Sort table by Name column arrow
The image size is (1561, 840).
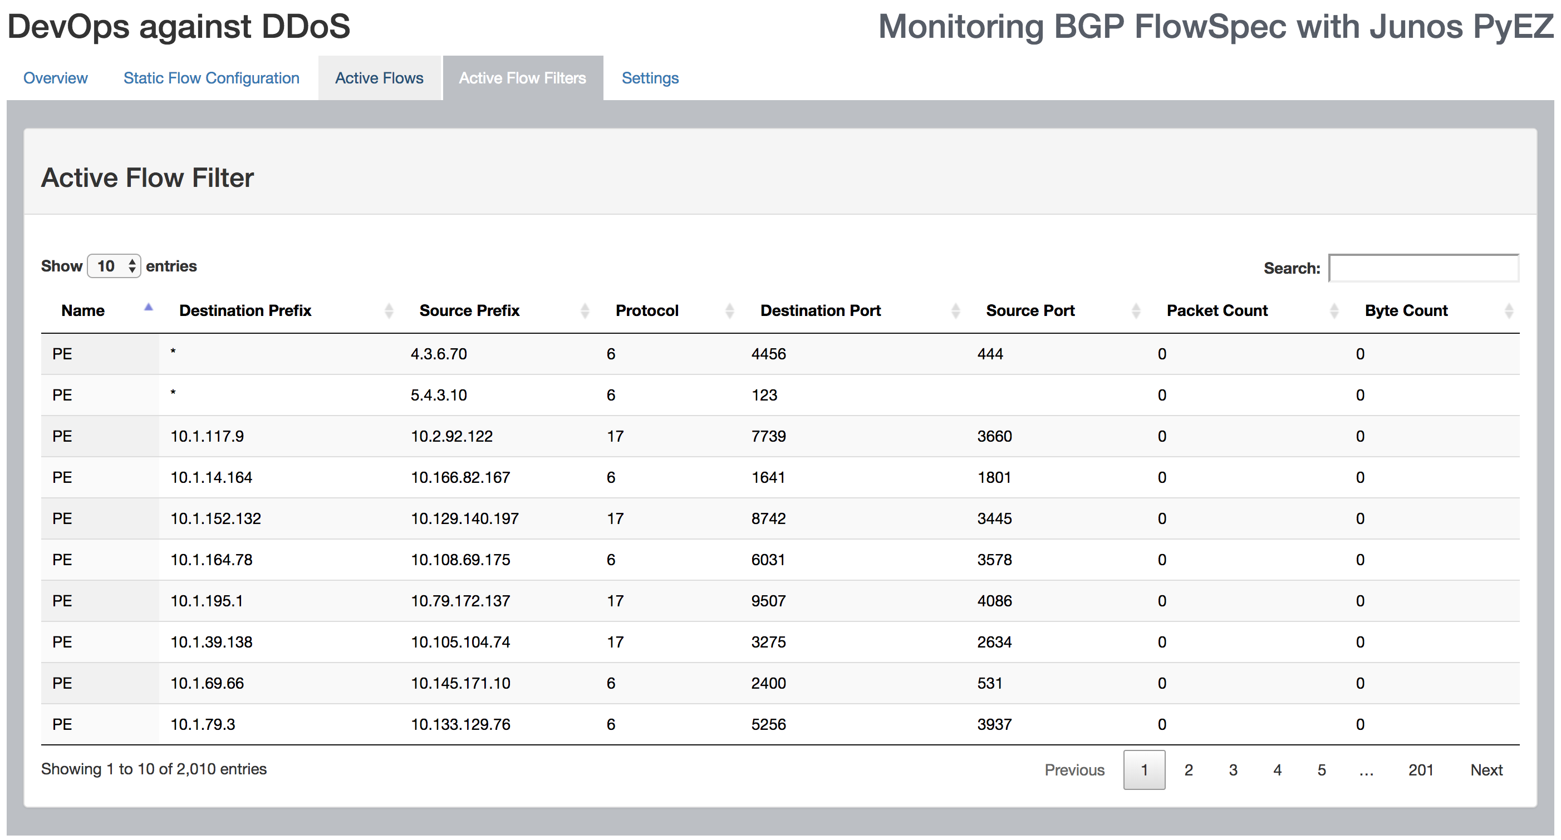148,308
